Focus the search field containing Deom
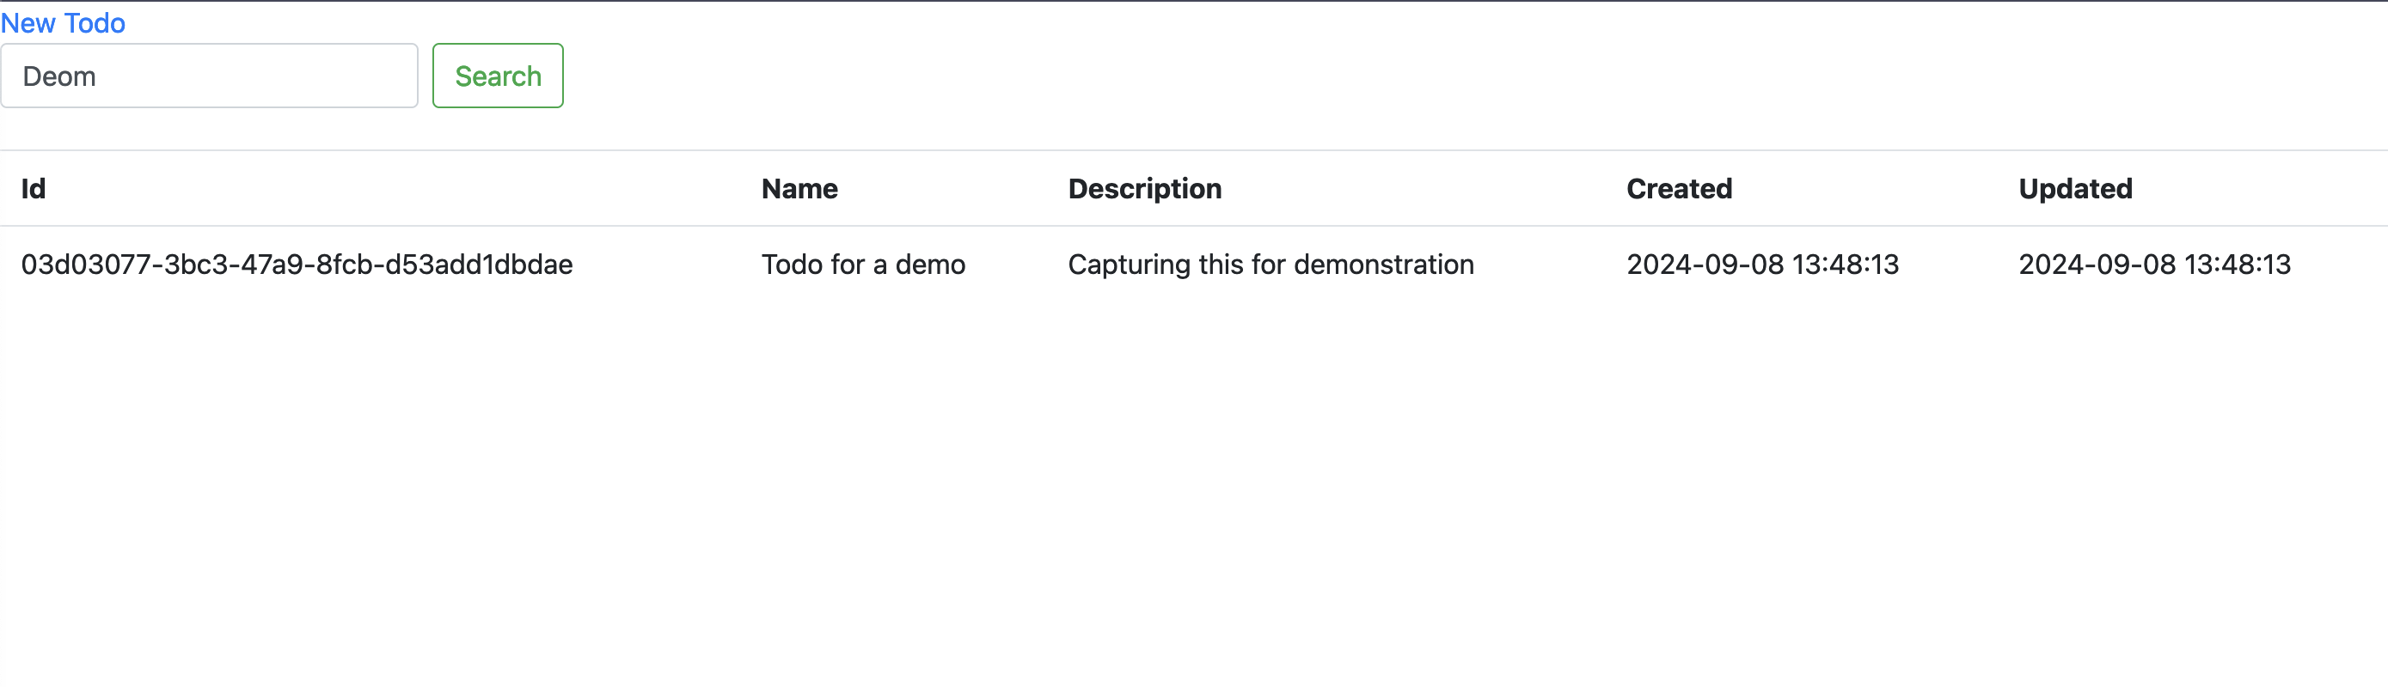 tap(210, 76)
